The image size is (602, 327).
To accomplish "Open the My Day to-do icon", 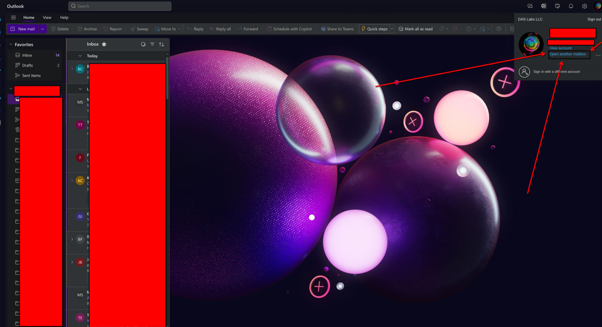I will pyautogui.click(x=558, y=6).
